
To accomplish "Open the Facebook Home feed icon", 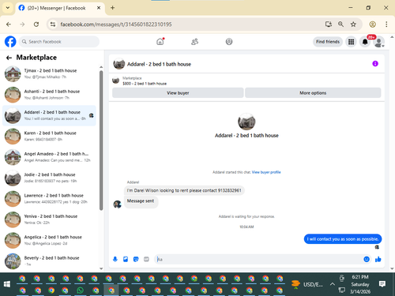I will tap(160, 42).
